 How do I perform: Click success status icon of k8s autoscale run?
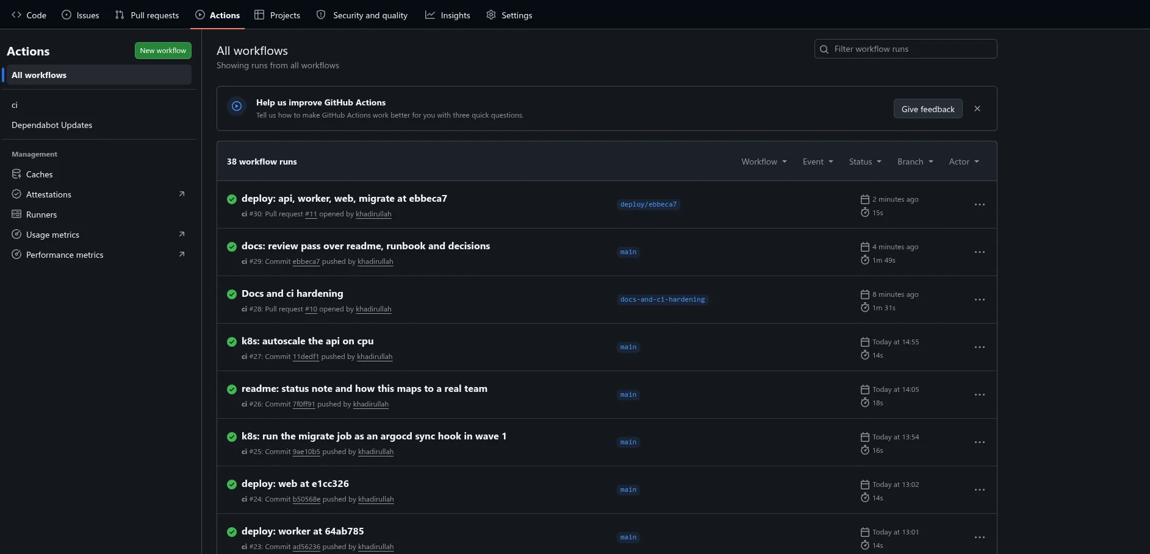(232, 342)
